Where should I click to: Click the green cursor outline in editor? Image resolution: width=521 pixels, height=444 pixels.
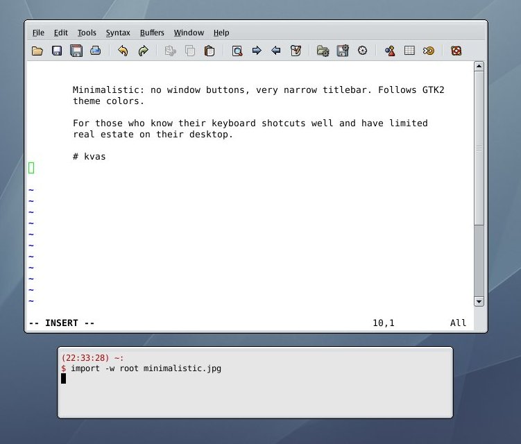(x=31, y=168)
